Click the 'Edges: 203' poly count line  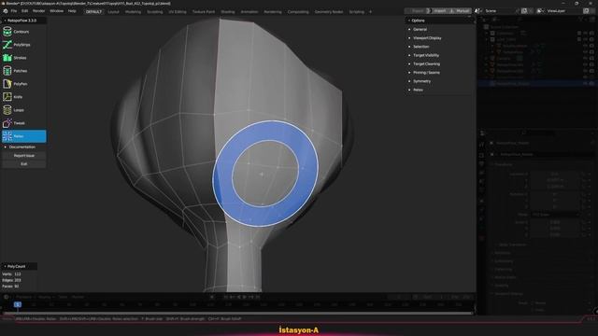[x=12, y=280]
